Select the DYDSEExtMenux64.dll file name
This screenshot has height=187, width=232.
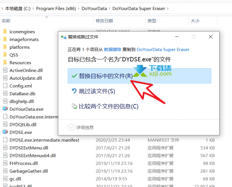coord(33,156)
